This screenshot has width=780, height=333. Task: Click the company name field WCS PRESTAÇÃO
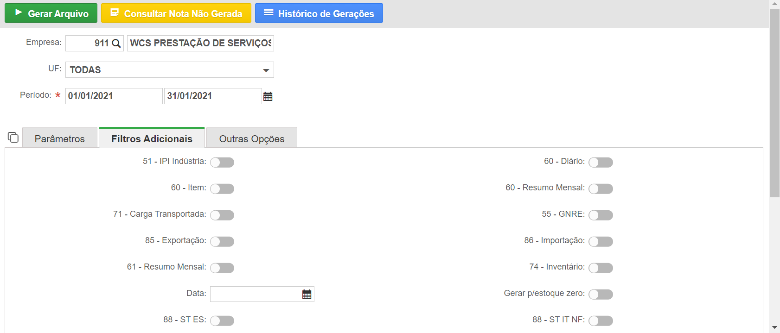click(x=200, y=43)
